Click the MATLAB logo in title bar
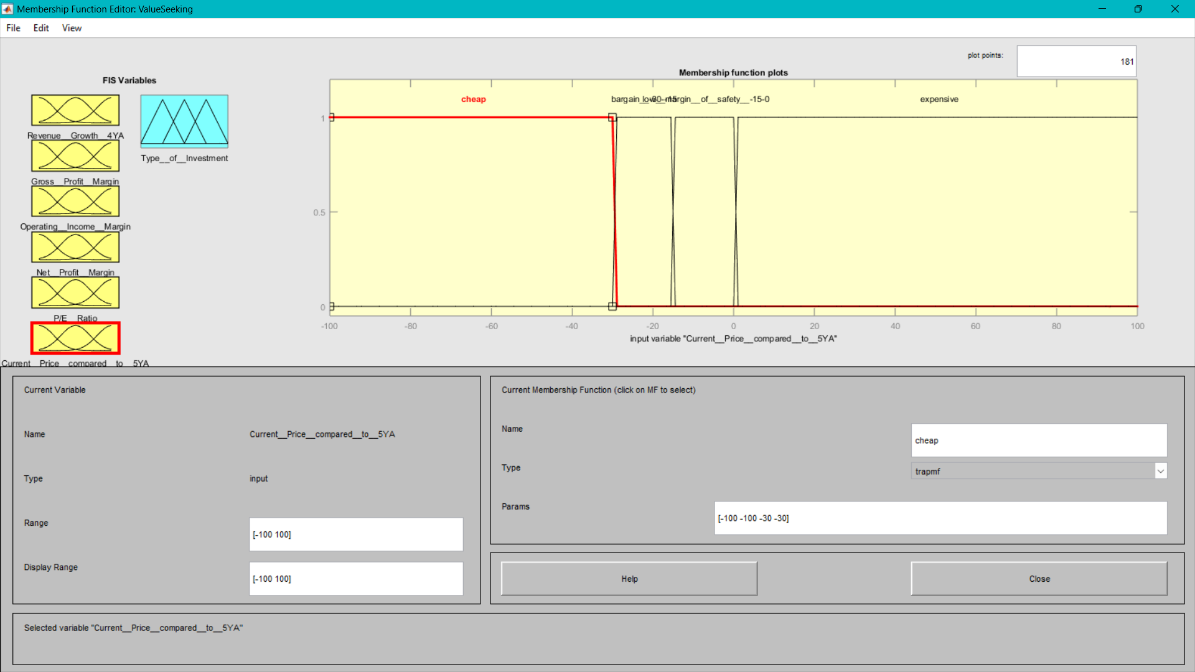The image size is (1195, 672). [x=7, y=9]
